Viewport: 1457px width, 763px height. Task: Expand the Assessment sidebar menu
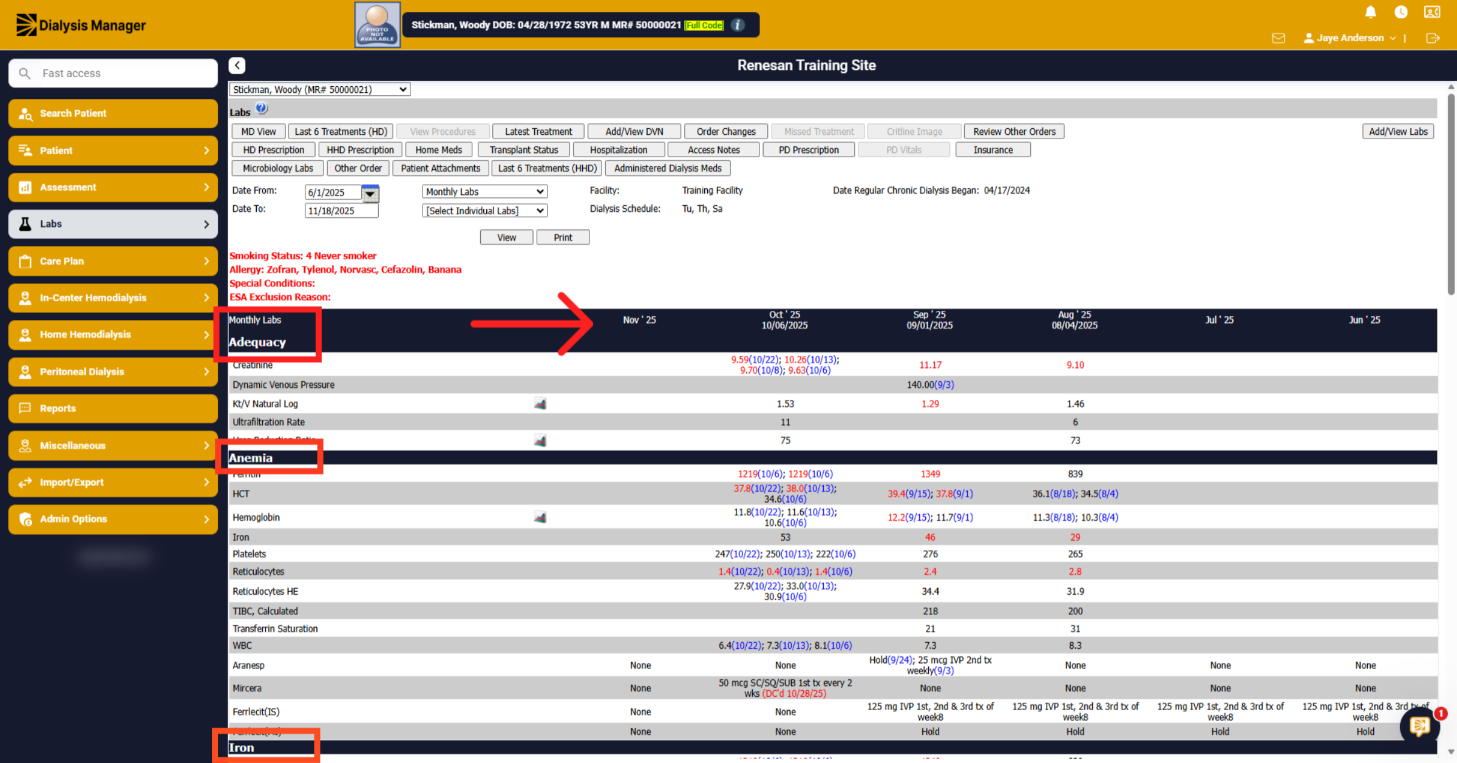tap(113, 187)
